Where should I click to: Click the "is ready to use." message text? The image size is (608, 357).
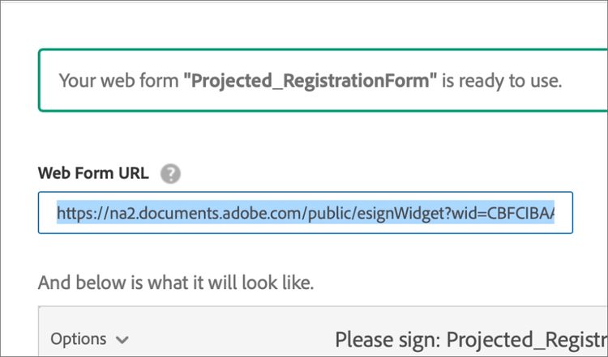point(503,81)
